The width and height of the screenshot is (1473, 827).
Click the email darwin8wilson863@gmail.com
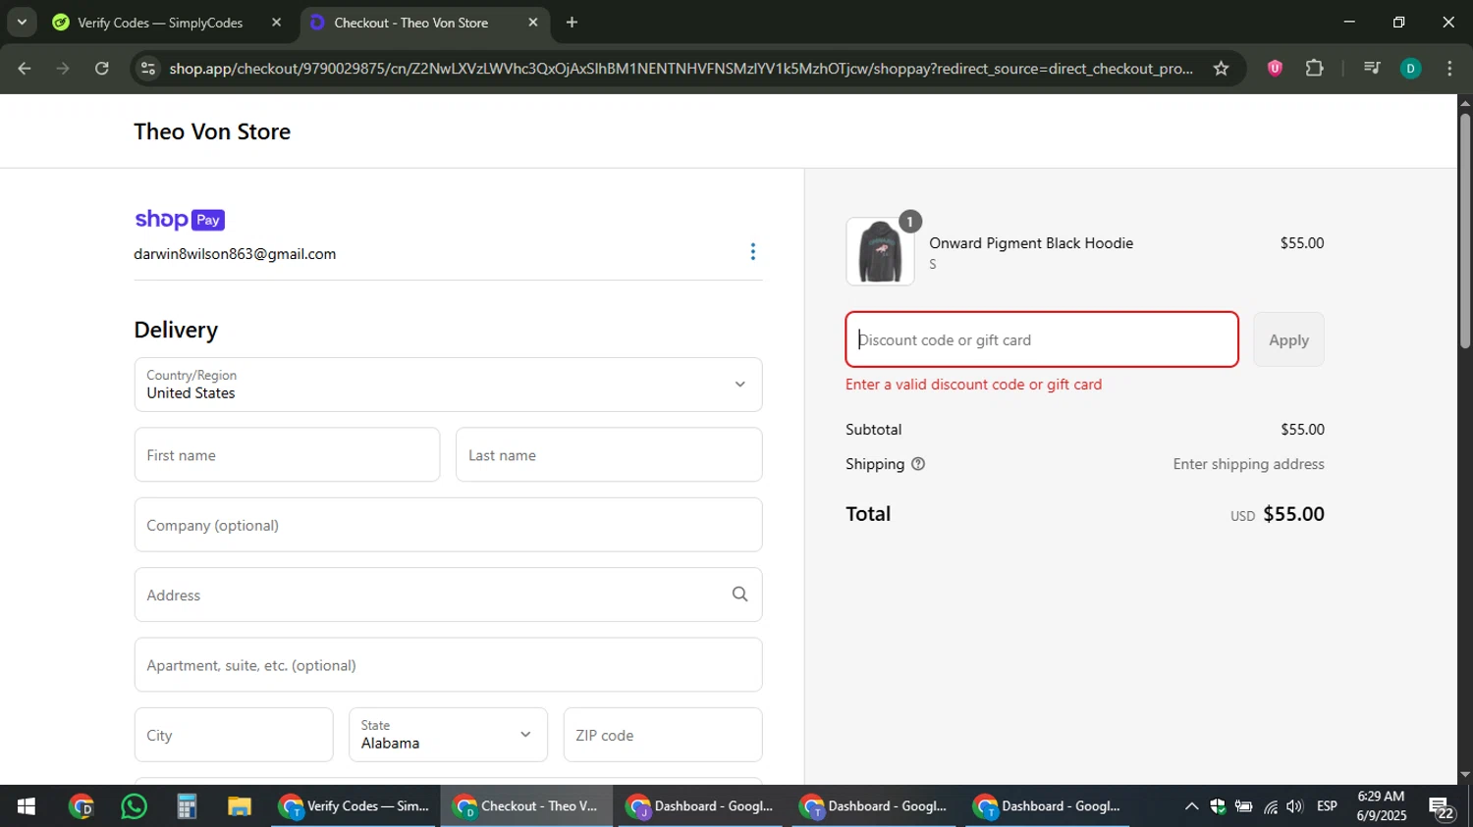click(x=235, y=254)
